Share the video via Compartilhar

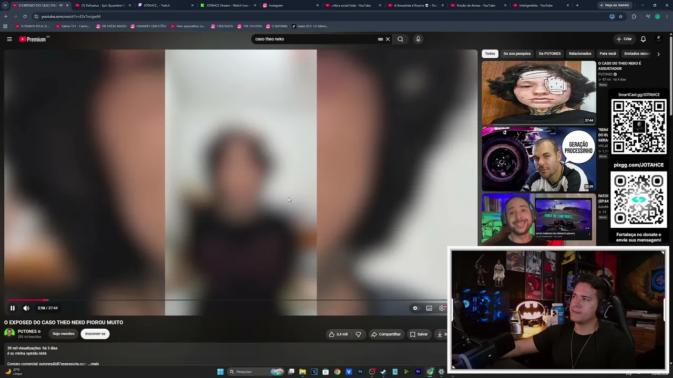click(386, 334)
